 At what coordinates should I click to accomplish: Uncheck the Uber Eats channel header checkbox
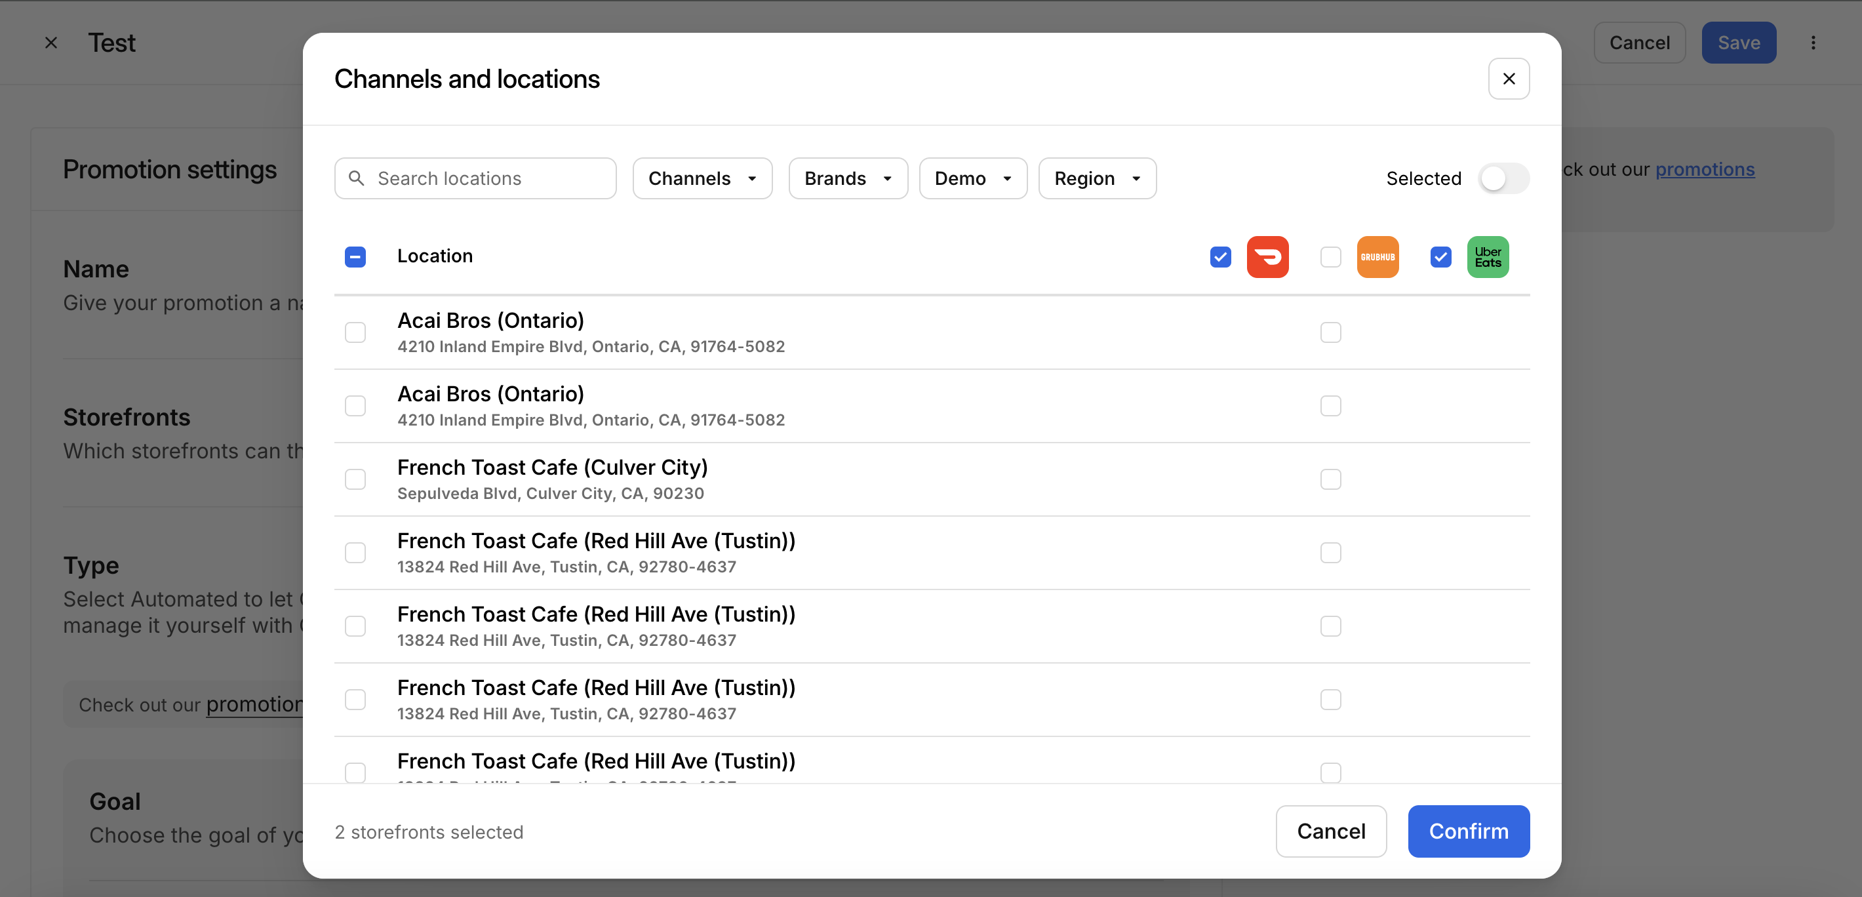[x=1440, y=256]
